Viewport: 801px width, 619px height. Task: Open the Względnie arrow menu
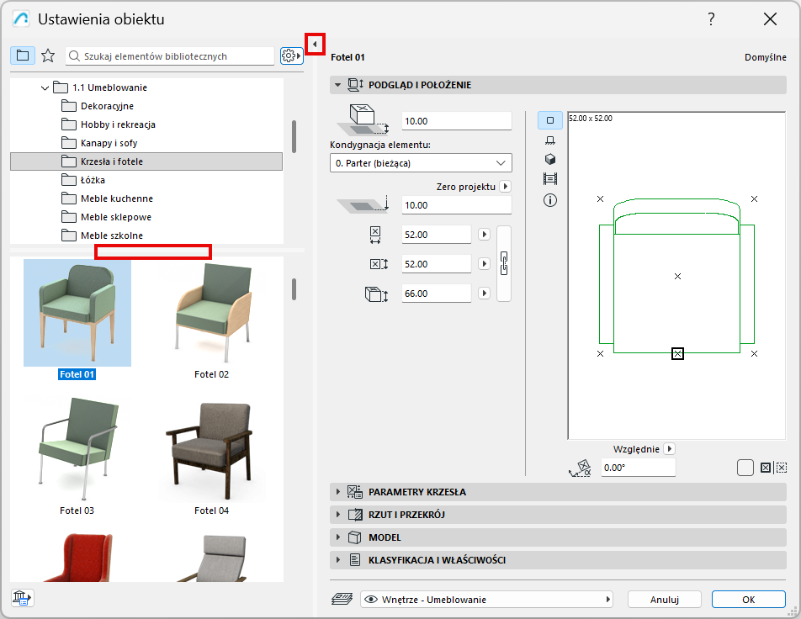coord(670,449)
